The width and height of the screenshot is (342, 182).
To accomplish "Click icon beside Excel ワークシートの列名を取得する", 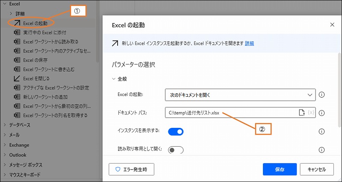I will coord(17,115).
